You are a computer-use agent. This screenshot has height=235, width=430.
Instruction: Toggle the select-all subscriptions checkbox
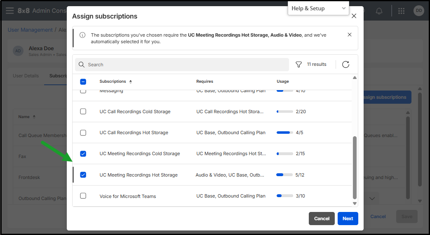coord(83,81)
